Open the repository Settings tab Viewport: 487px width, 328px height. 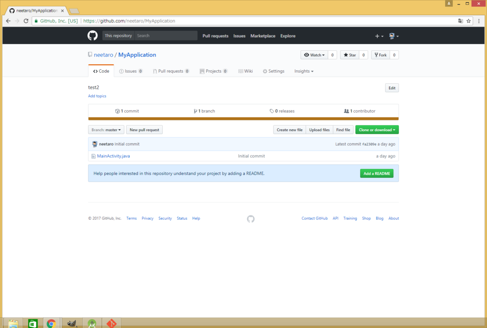coord(273,71)
